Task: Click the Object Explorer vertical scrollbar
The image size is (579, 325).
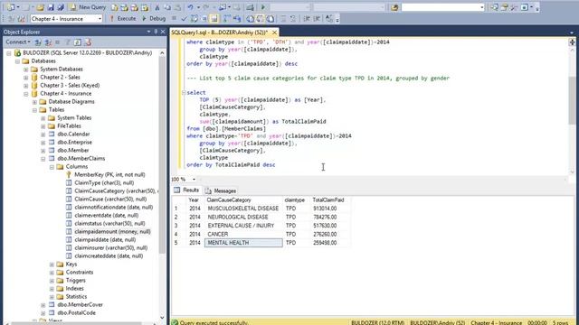Action: pos(162,154)
